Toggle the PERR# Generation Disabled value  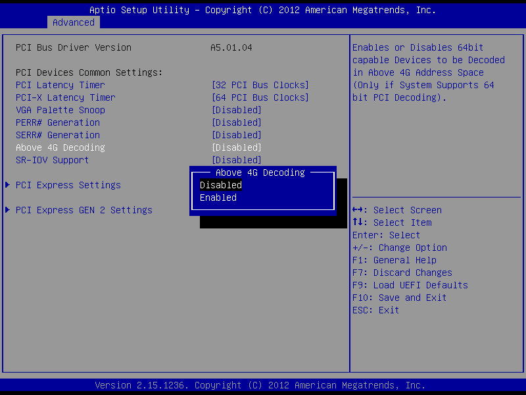point(237,122)
